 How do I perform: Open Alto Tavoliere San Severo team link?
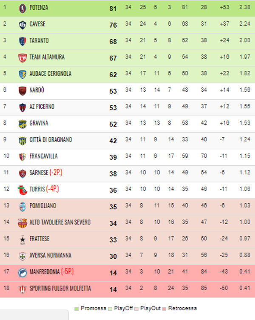pos(60,222)
